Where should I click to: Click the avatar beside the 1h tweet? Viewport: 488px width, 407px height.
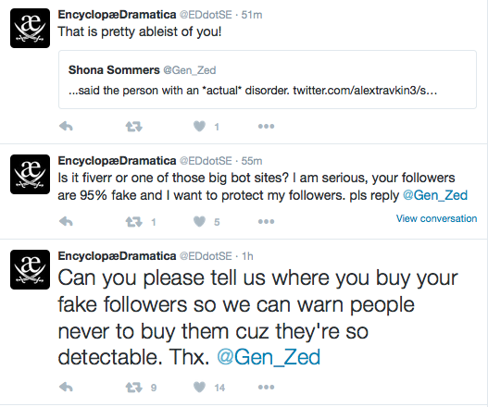click(30, 269)
